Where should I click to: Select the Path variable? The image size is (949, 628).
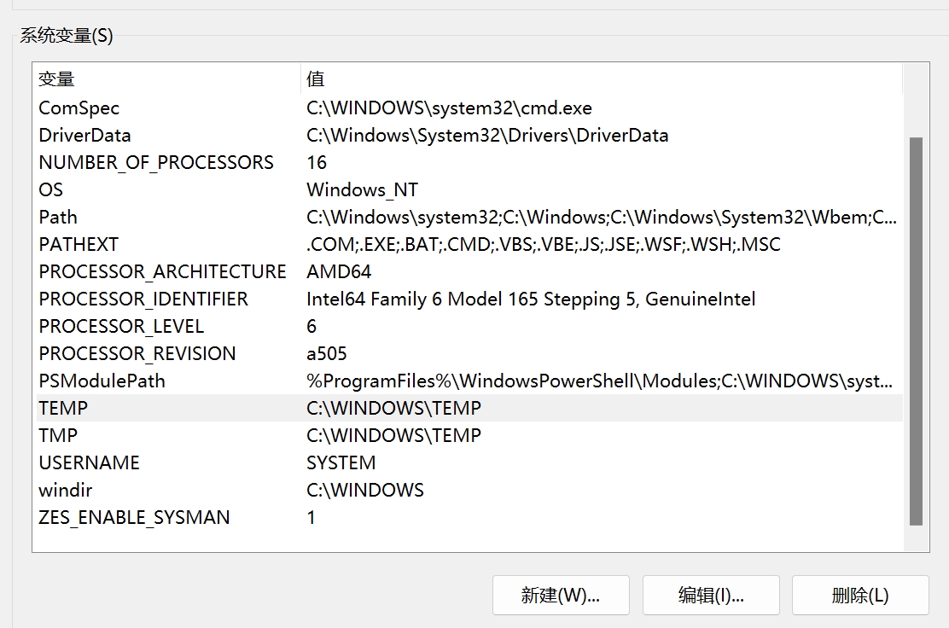[58, 217]
